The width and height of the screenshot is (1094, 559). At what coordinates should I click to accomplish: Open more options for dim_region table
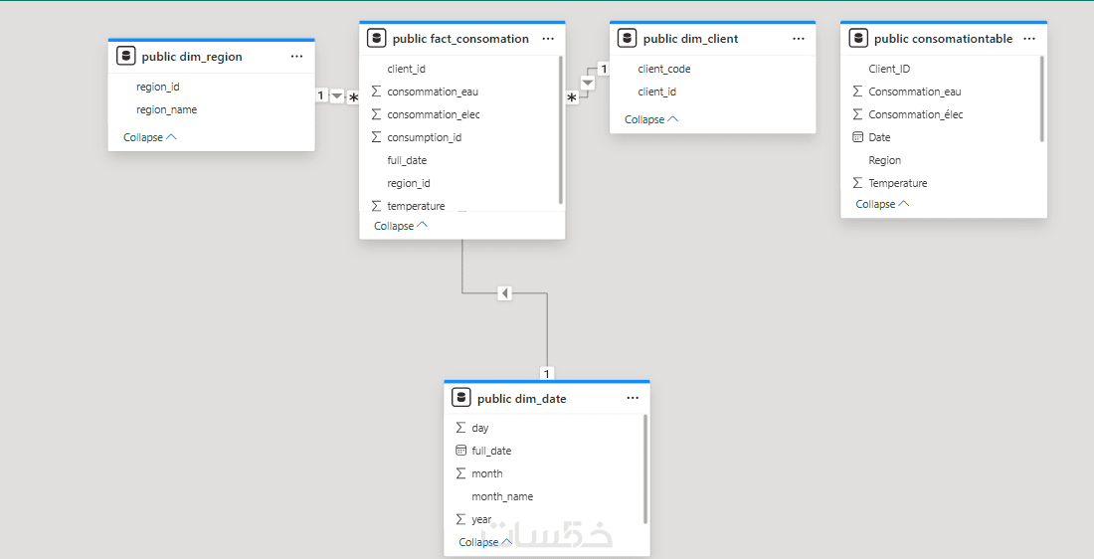click(x=296, y=57)
